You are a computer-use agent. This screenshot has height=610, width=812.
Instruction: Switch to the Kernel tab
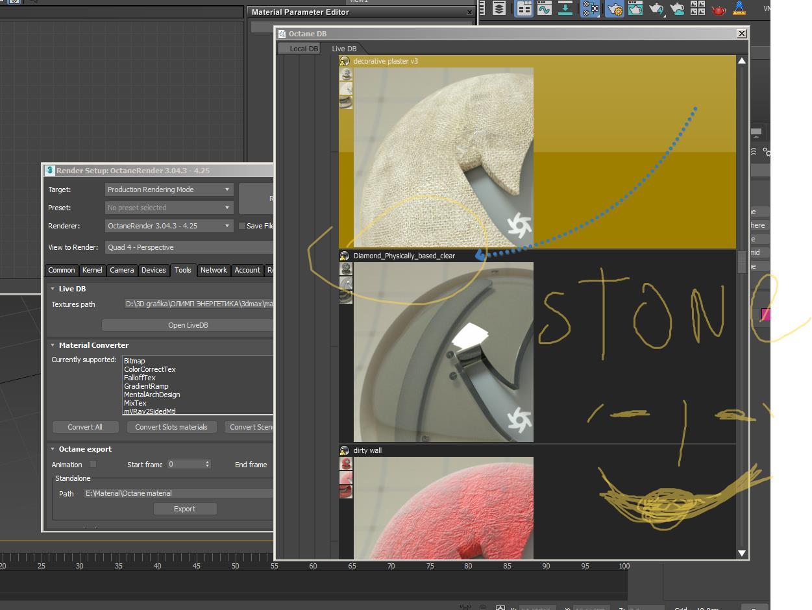point(92,270)
